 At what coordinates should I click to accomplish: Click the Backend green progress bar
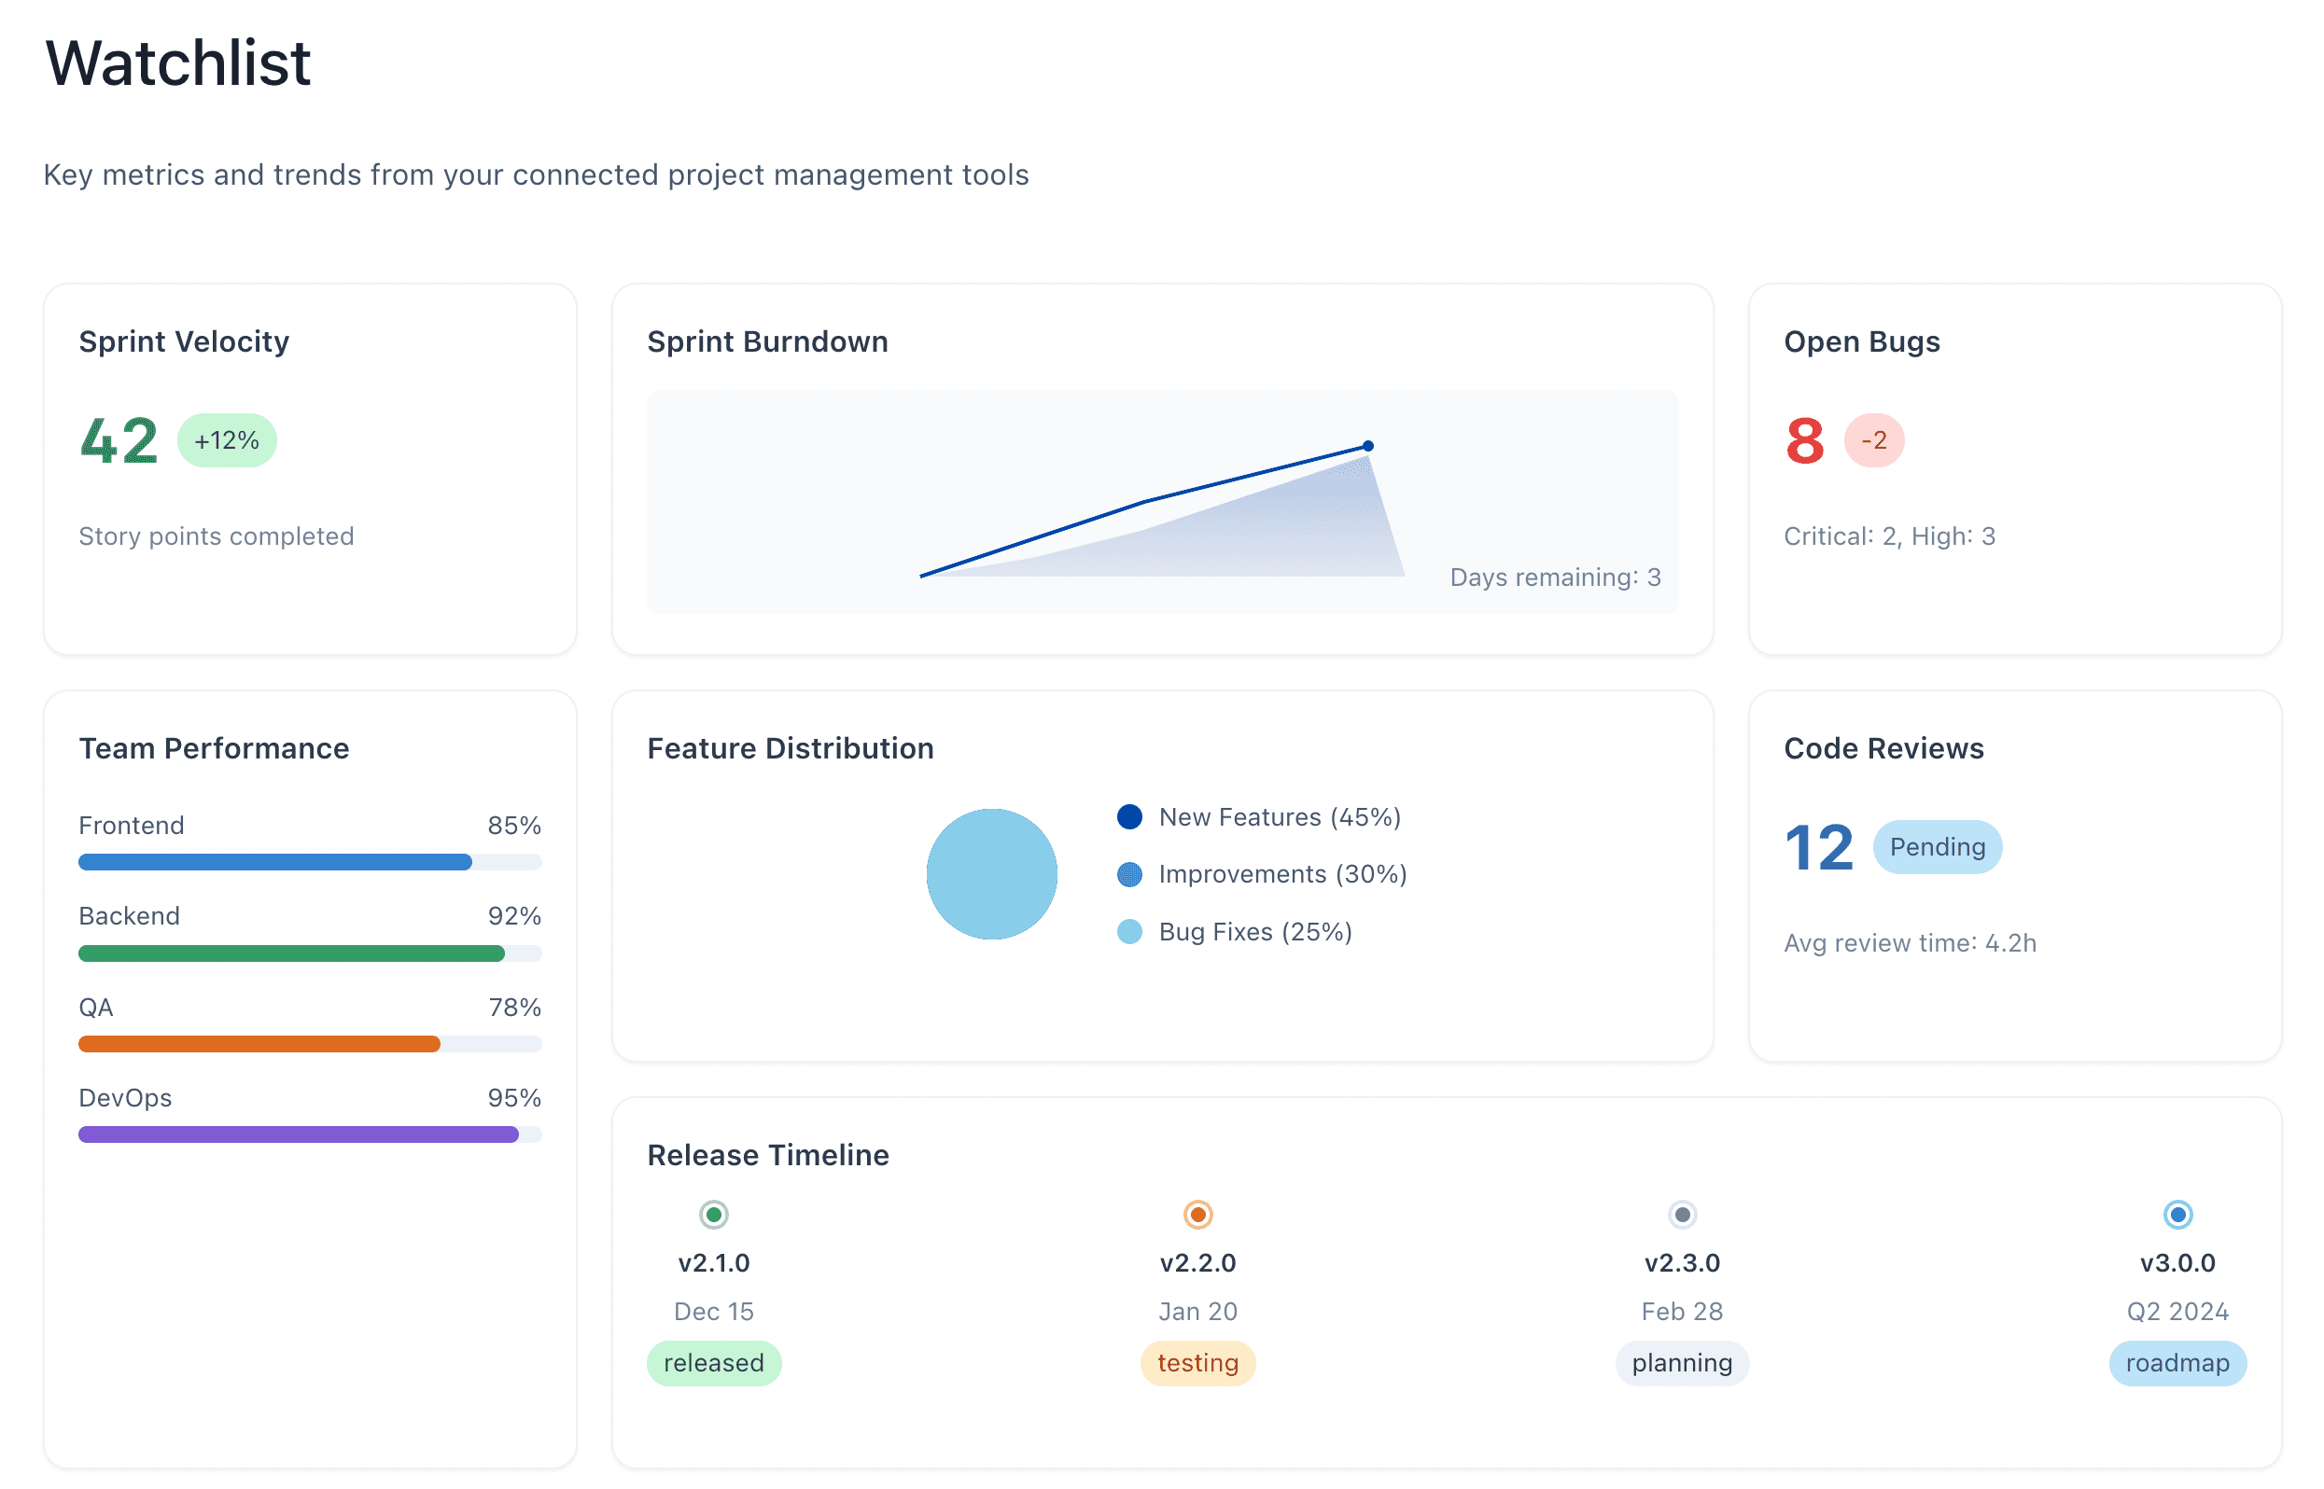[291, 954]
